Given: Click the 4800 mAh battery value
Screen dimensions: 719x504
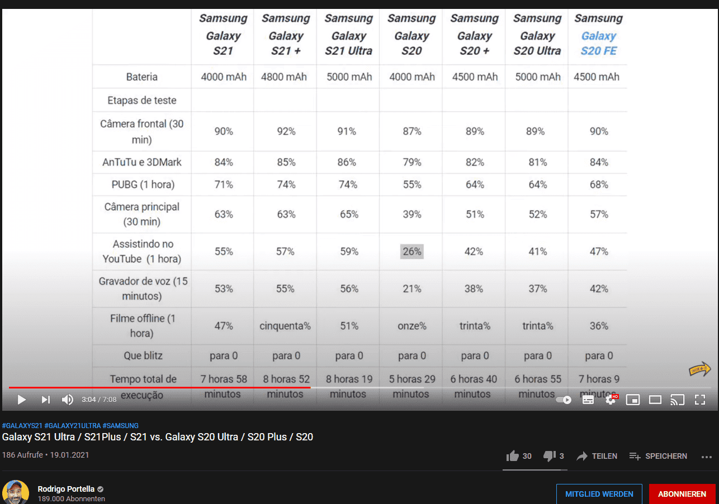Looking at the screenshot, I should [284, 77].
